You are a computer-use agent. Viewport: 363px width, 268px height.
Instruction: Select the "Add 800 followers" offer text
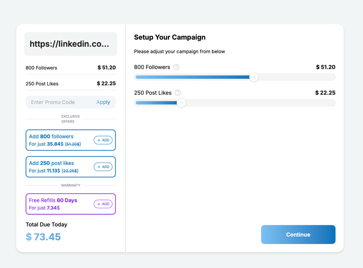[x=51, y=137]
